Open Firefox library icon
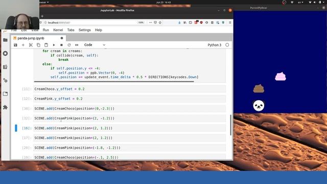 click(185, 22)
